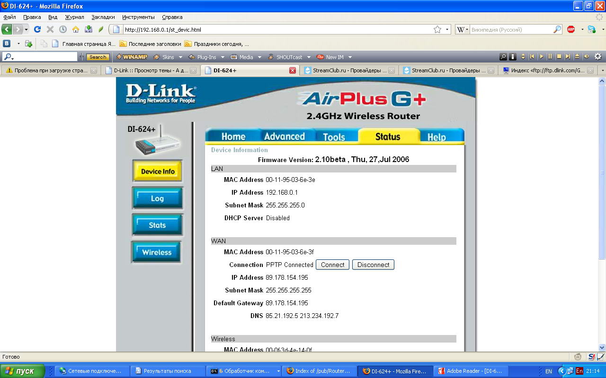
Task: Start the Wikipedia search with the magnifier
Action: tap(557, 29)
